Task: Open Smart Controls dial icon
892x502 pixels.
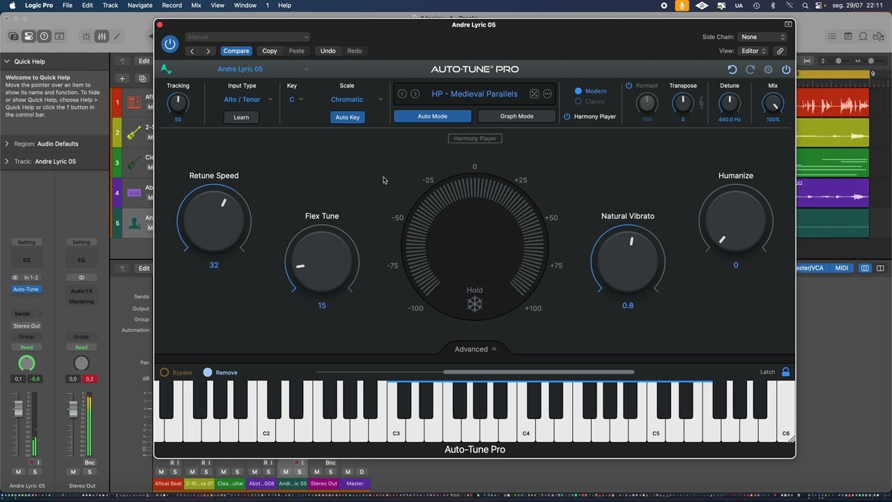Action: [86, 36]
